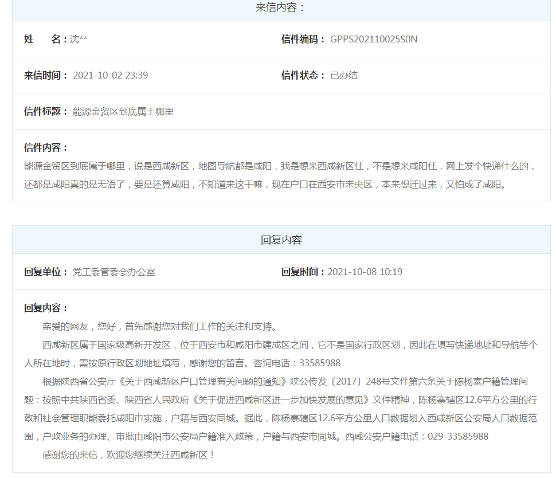Click the received time 2021-10-02 23:39
Viewport: 556px width, 478px height.
(110, 75)
